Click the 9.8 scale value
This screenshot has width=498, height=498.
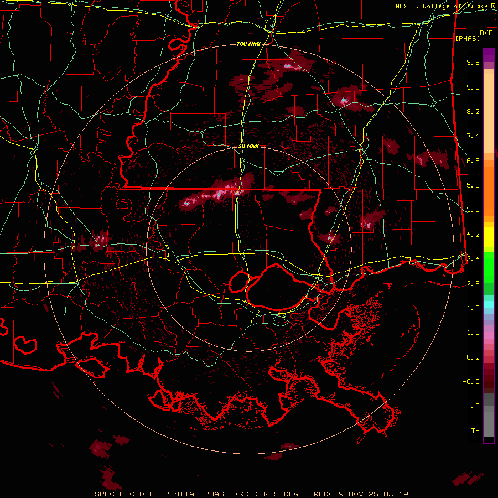[473, 62]
